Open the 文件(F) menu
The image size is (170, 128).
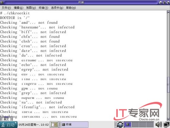[6, 8]
